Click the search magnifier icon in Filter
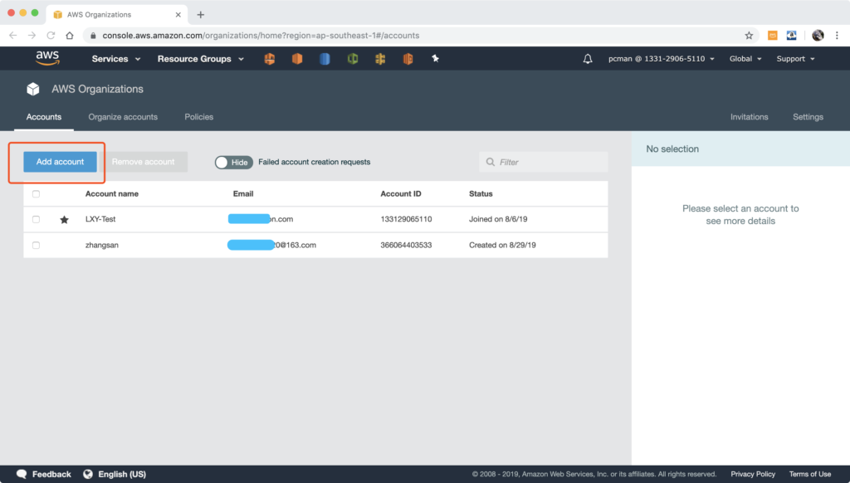 point(490,162)
